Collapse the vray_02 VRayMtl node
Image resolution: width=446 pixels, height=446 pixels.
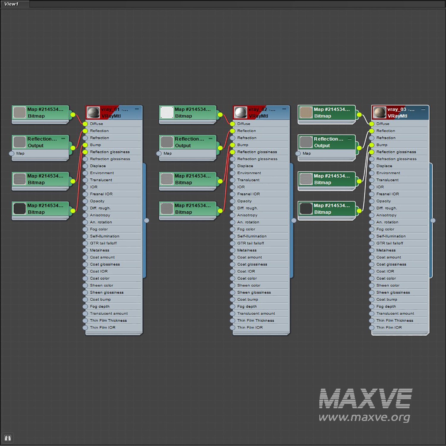coord(284,109)
